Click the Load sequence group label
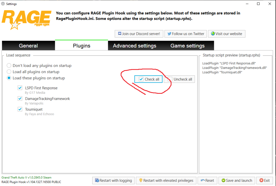The image size is (276, 186). click(x=18, y=55)
